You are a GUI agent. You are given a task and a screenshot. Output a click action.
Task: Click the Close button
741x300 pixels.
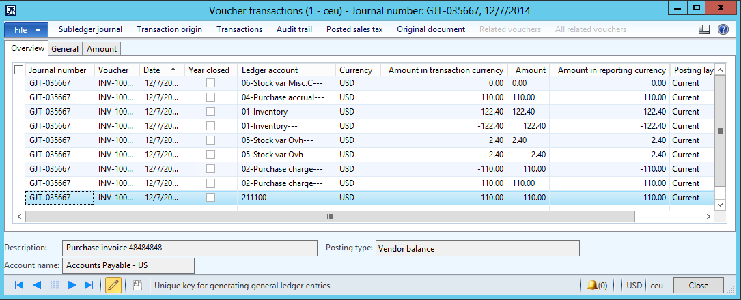698,286
